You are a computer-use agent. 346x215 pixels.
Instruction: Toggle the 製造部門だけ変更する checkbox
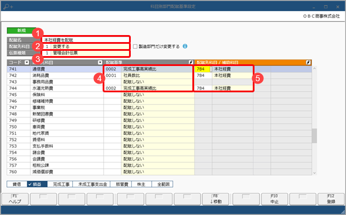(x=135, y=47)
